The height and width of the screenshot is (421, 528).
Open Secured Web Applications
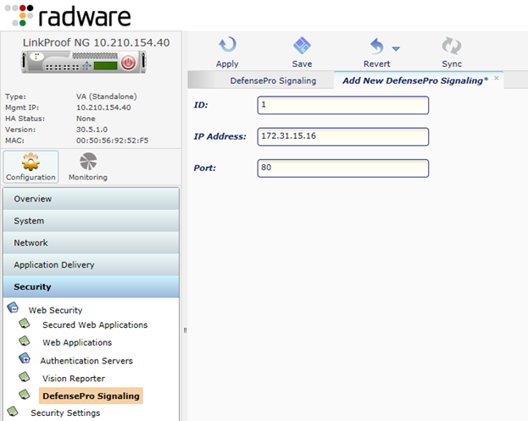(x=95, y=325)
